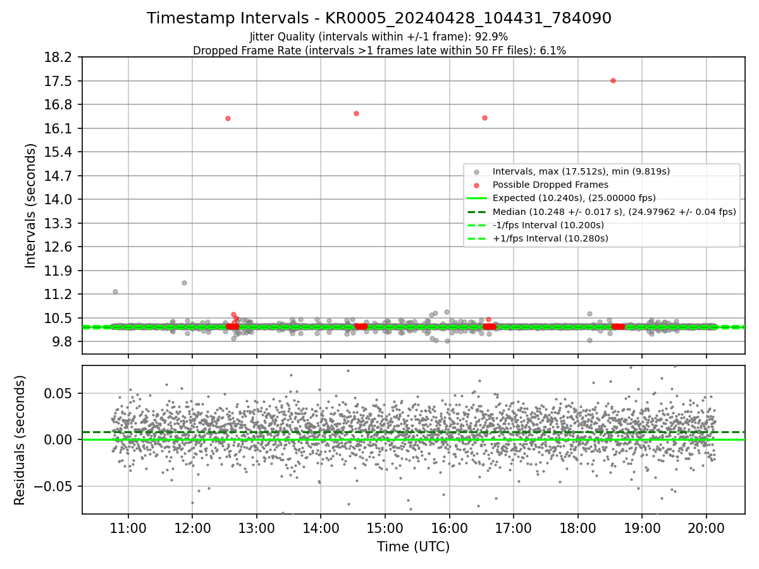The height and width of the screenshot is (569, 759).
Task: Click the red cluster of points near 14:40 UTC
Action: point(361,326)
